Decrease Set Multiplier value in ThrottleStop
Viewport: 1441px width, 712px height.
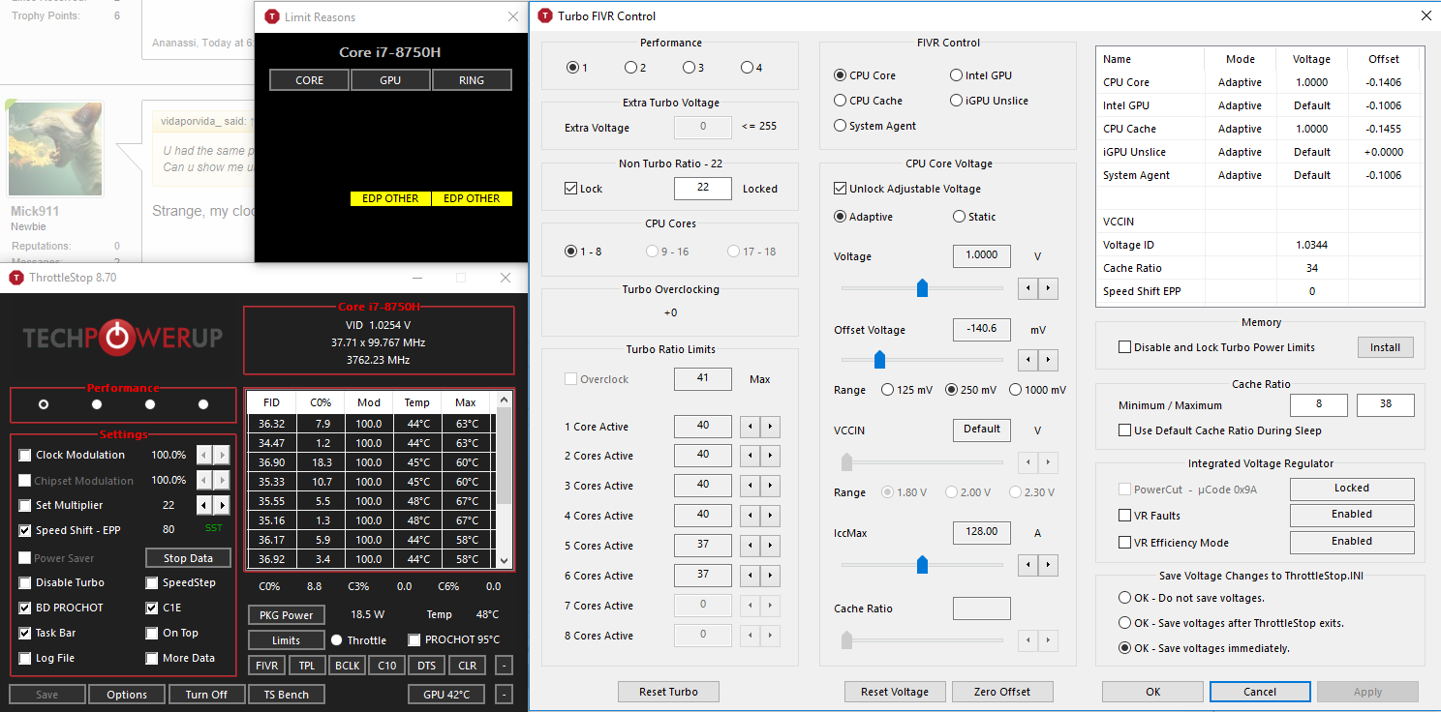click(x=204, y=505)
